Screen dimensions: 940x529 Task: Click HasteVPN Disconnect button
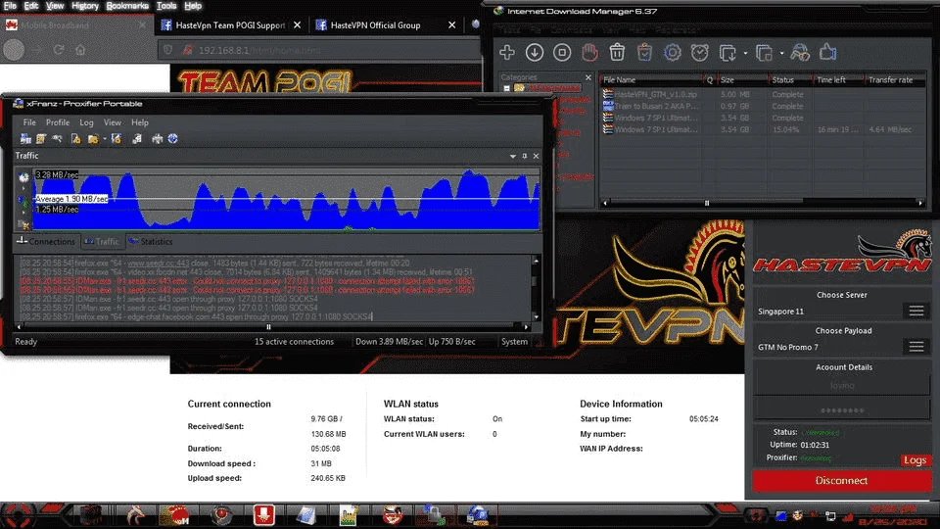click(x=842, y=480)
